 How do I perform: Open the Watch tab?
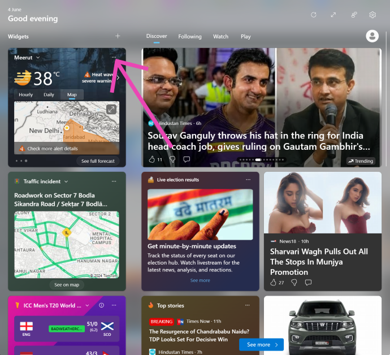[x=220, y=37]
